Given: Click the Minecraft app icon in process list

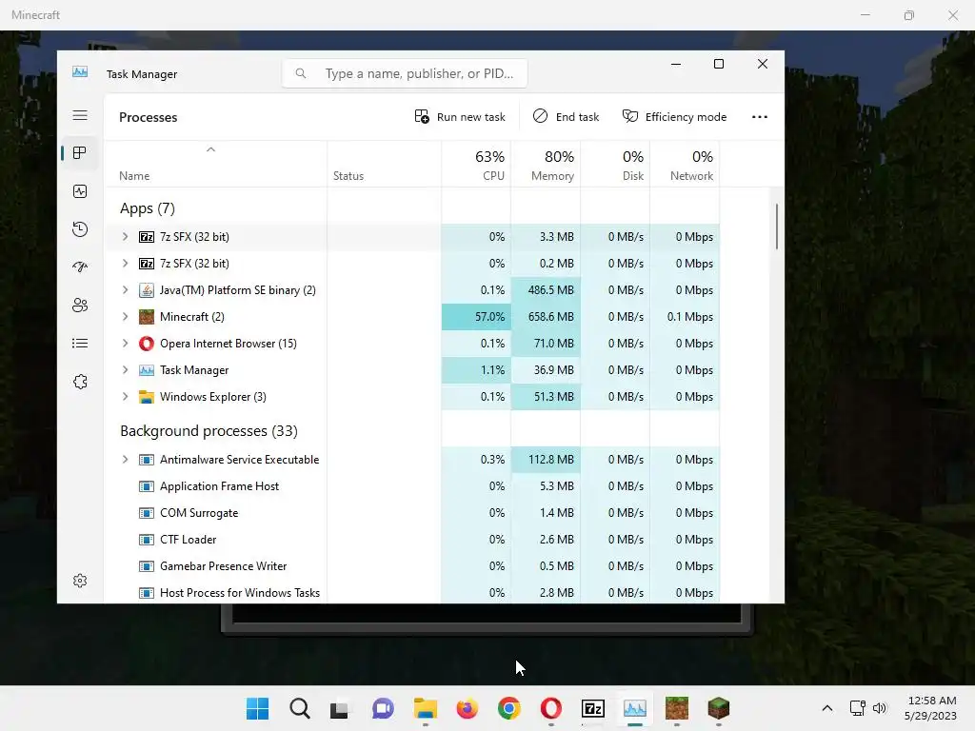Looking at the screenshot, I should pos(146,317).
